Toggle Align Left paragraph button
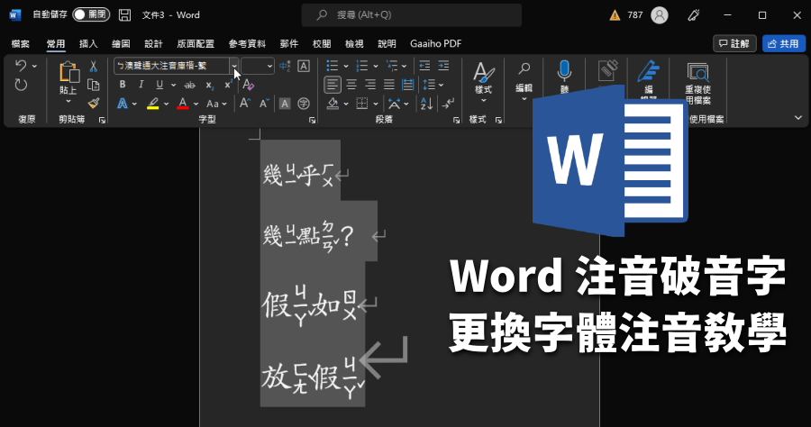Image resolution: width=811 pixels, height=427 pixels. (x=333, y=85)
